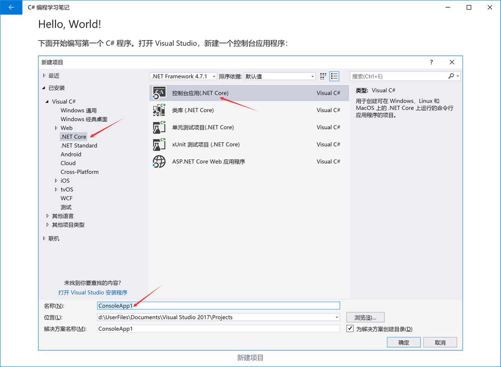Go back using the blue arrow button

[x=11, y=7]
